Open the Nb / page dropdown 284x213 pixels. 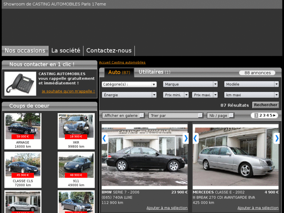pos(221,115)
